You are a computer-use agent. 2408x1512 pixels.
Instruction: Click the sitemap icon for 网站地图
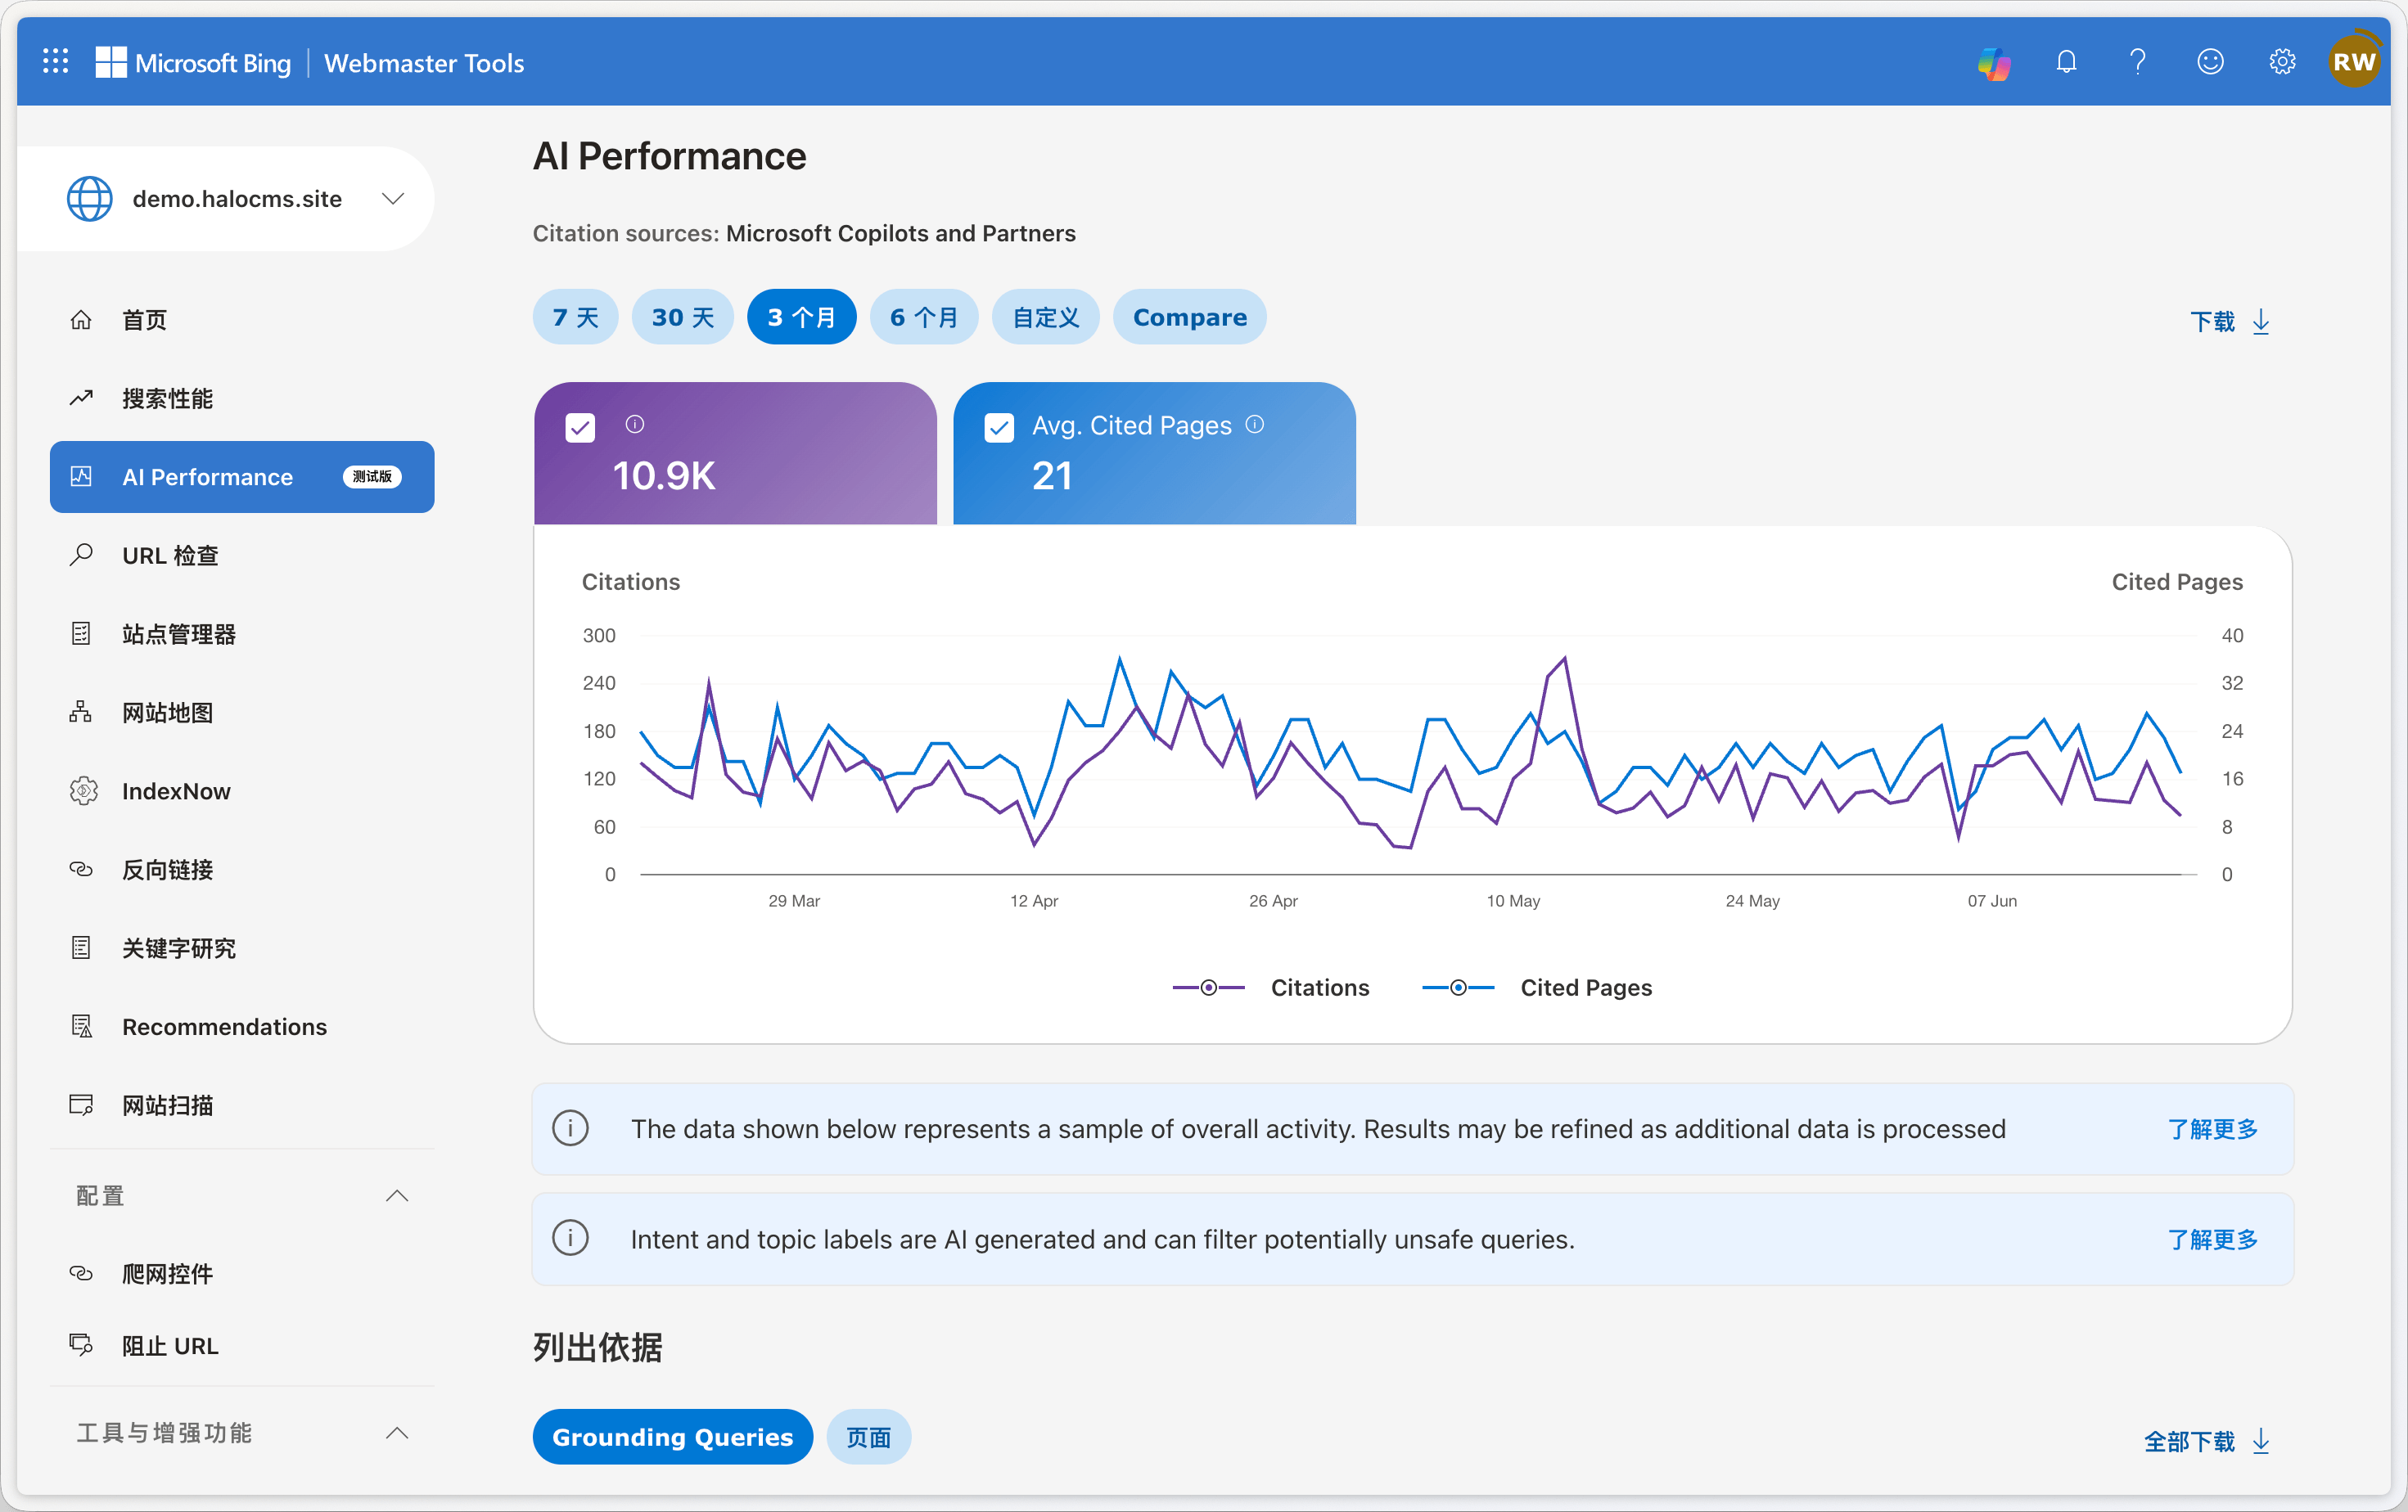pyautogui.click(x=81, y=712)
